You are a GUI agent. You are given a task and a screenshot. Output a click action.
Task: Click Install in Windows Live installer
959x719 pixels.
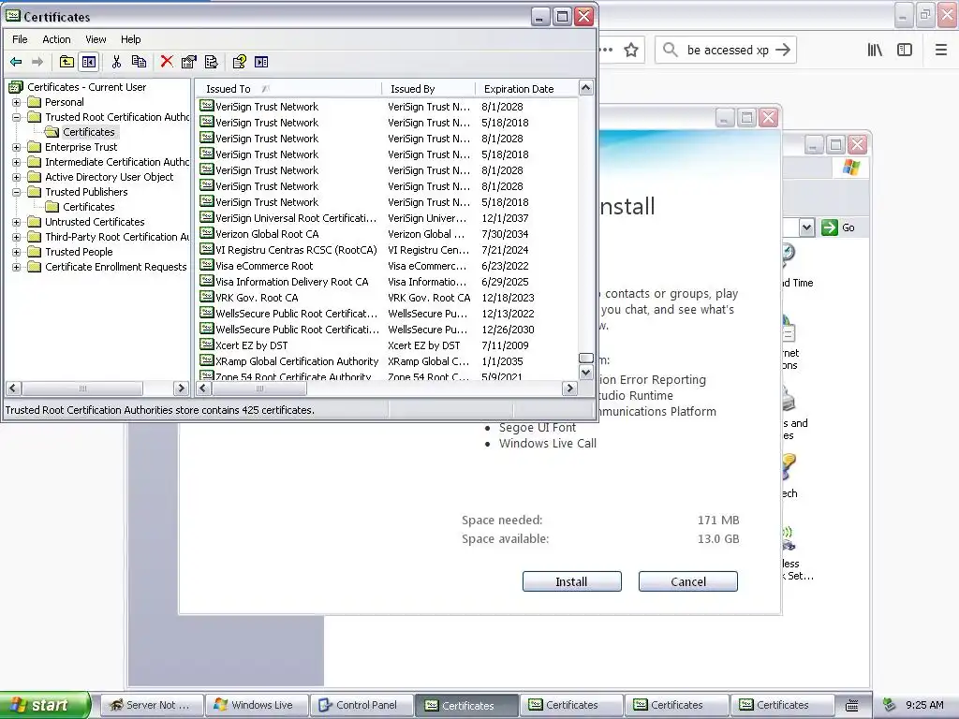tap(572, 581)
